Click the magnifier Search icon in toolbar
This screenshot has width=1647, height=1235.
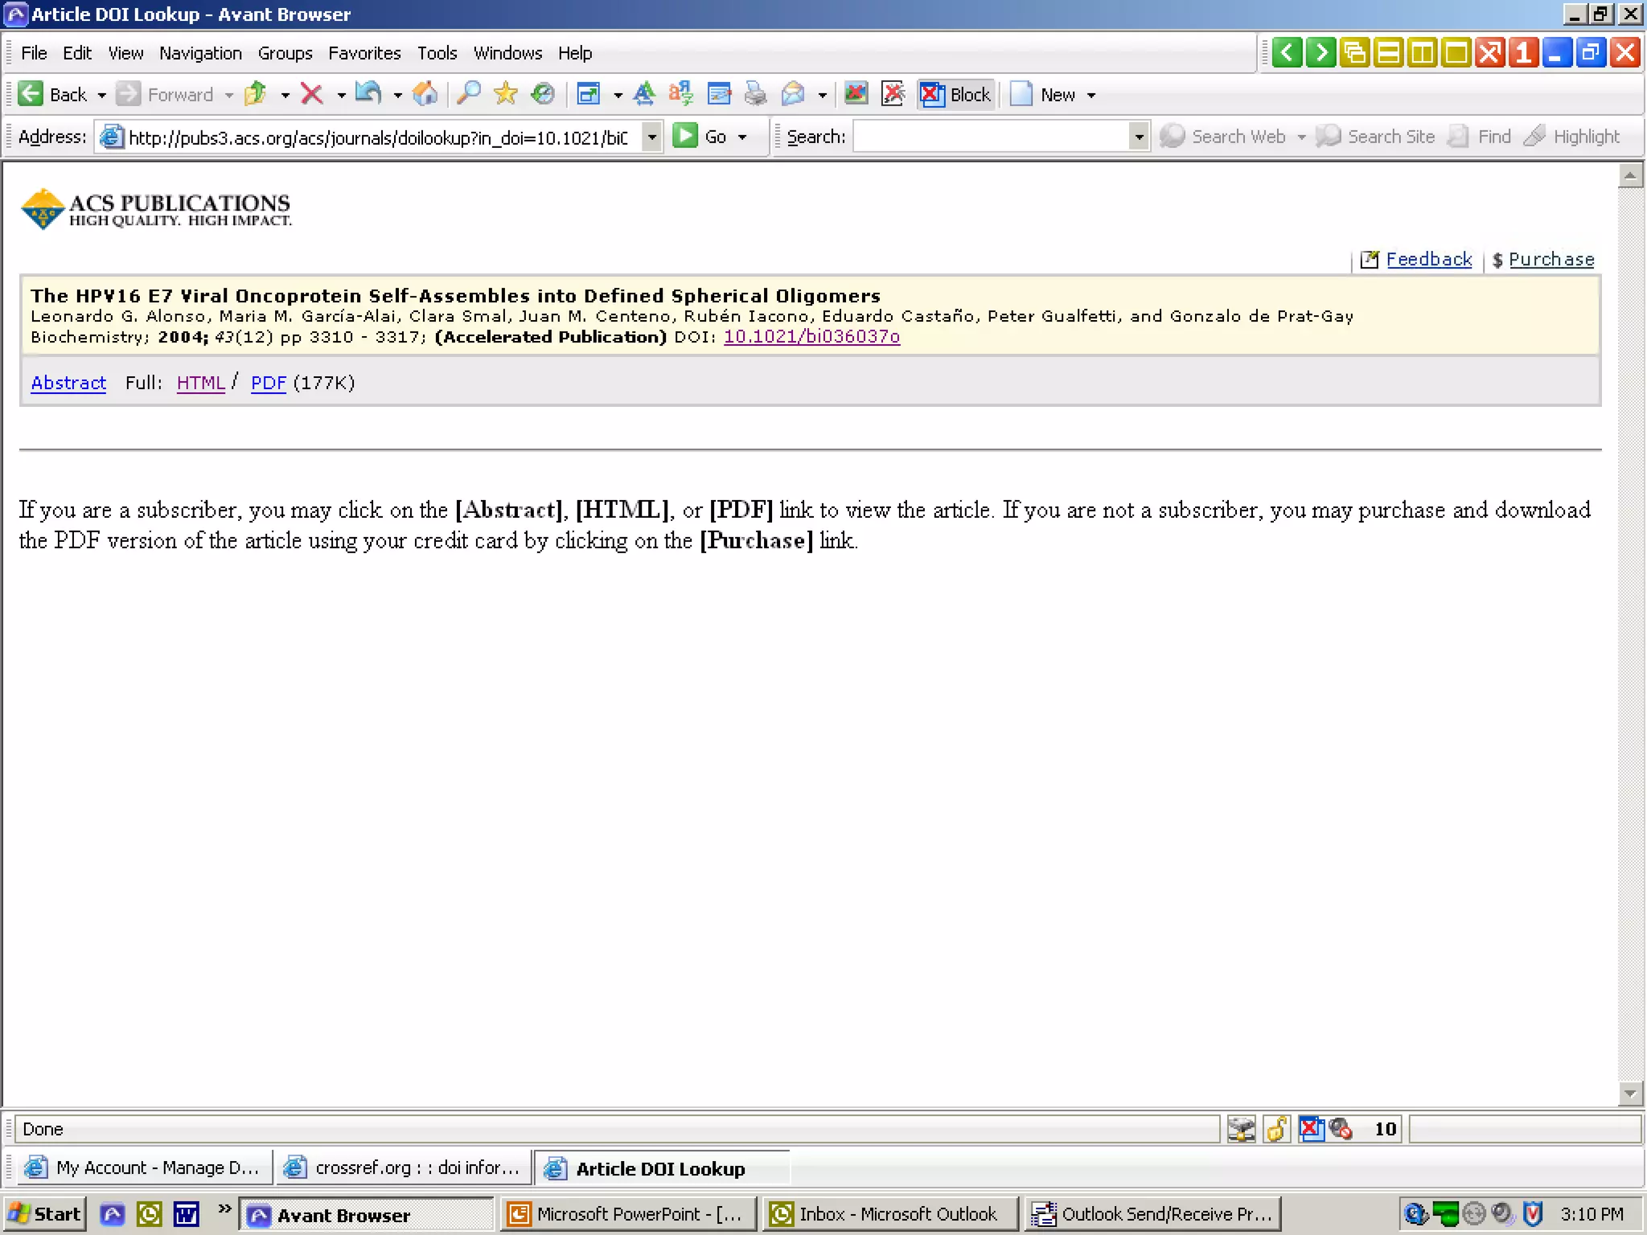point(469,95)
